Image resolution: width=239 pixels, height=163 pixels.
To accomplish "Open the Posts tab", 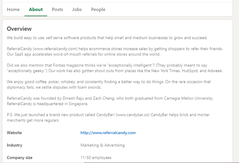I will 57,10.
